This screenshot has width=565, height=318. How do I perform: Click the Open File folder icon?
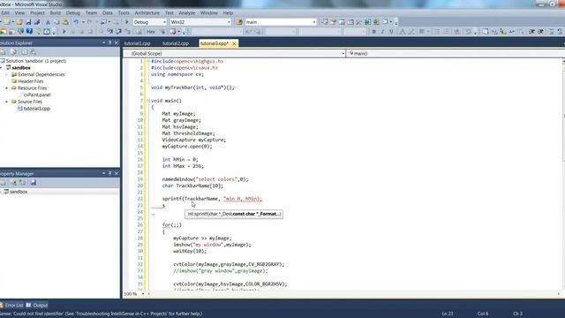pyautogui.click(x=19, y=22)
